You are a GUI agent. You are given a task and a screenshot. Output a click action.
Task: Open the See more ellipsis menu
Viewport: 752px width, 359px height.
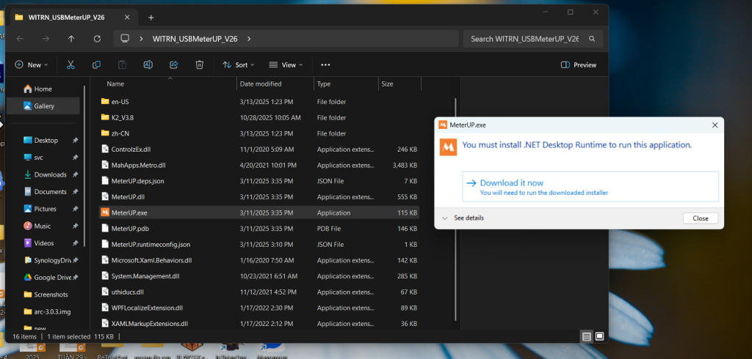(325, 64)
